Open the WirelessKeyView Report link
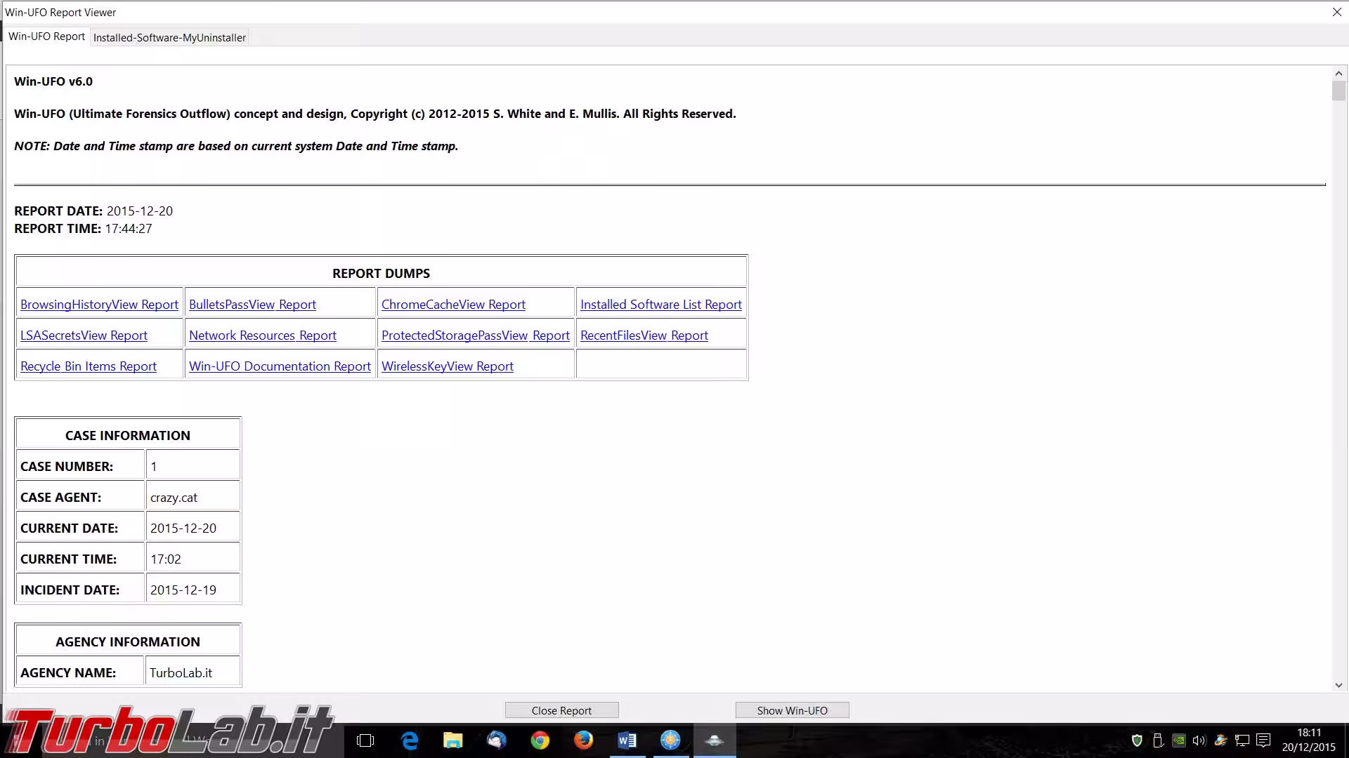Viewport: 1349px width, 758px height. tap(447, 366)
